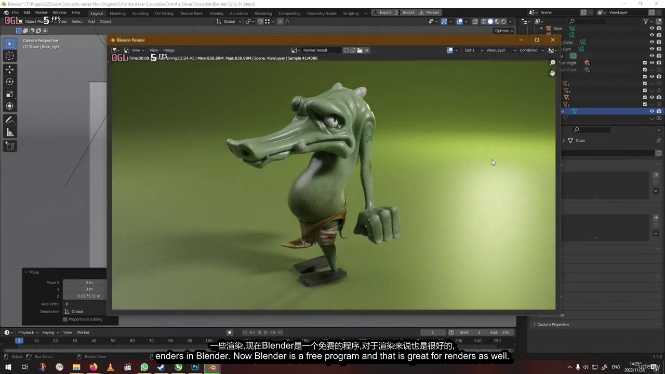Switch to the Shading workspace tab

tap(216, 14)
